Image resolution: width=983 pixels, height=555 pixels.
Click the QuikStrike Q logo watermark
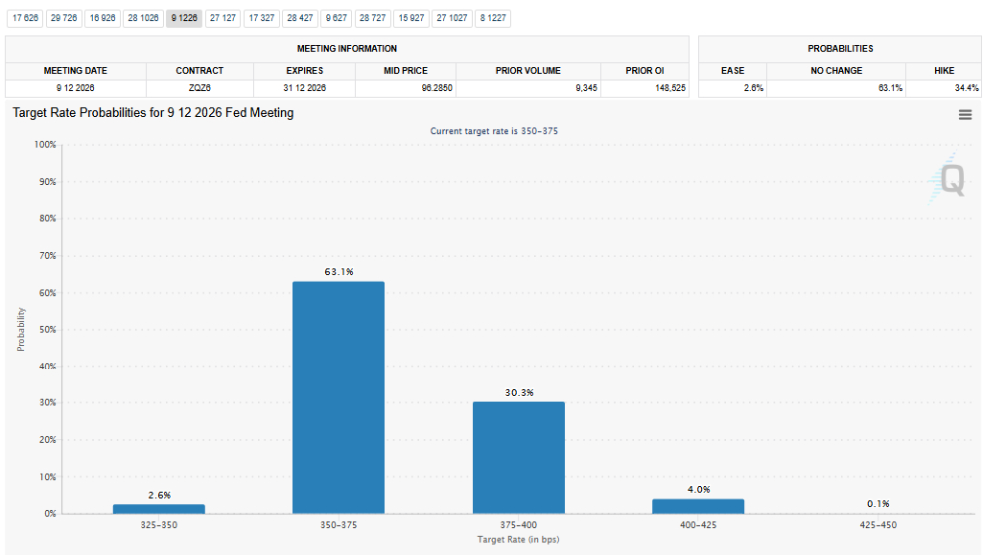(948, 178)
